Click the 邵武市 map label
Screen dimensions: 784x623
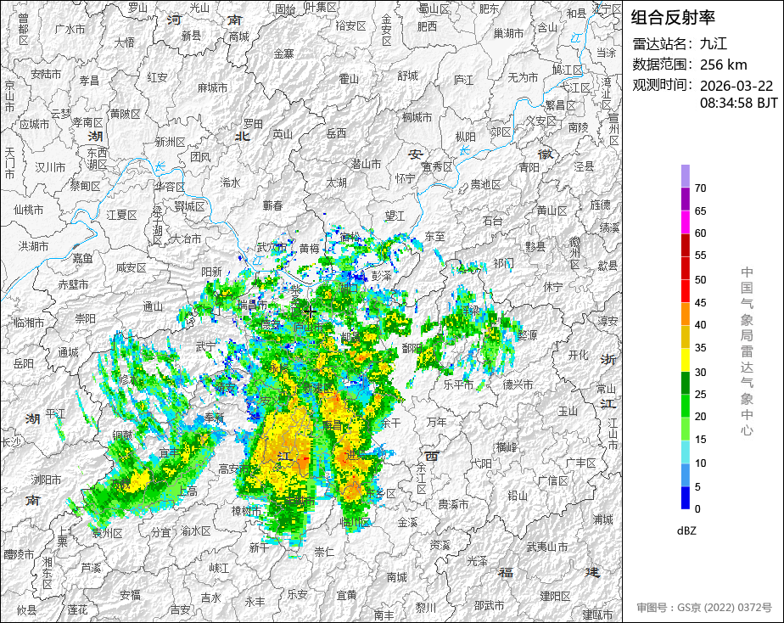point(489,606)
